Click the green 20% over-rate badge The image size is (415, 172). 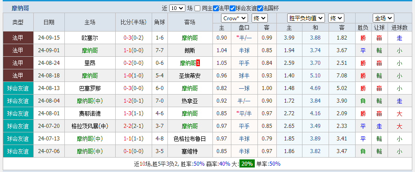247,164
